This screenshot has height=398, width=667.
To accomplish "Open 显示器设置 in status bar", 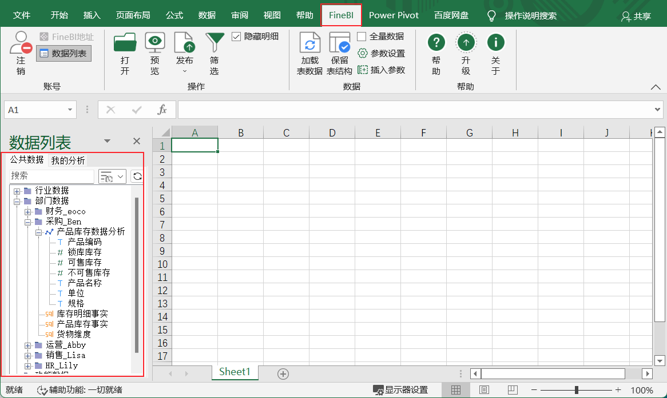I will click(x=400, y=390).
